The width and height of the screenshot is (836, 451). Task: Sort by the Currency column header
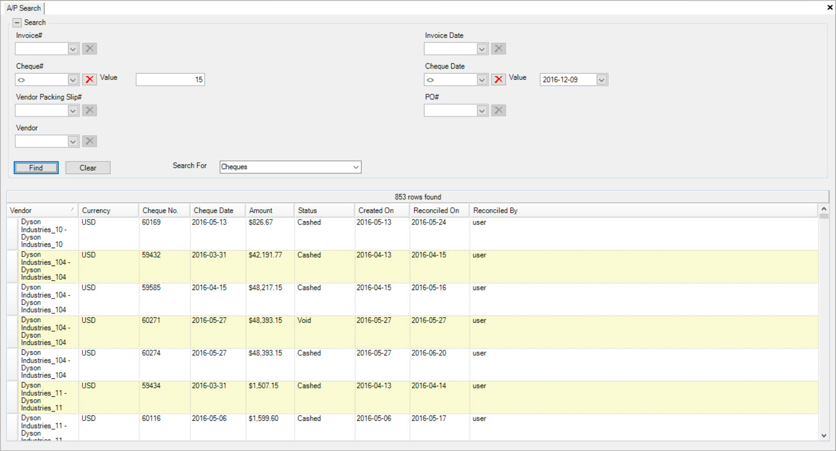pos(109,210)
